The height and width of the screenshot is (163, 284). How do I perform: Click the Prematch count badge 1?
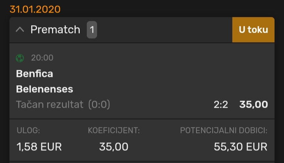92,30
